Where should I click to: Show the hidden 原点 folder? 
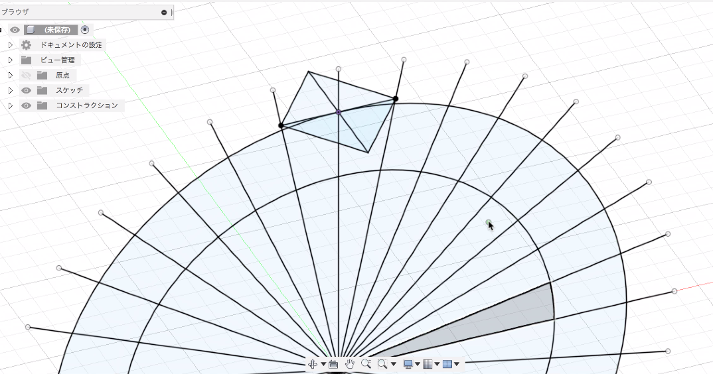[27, 75]
